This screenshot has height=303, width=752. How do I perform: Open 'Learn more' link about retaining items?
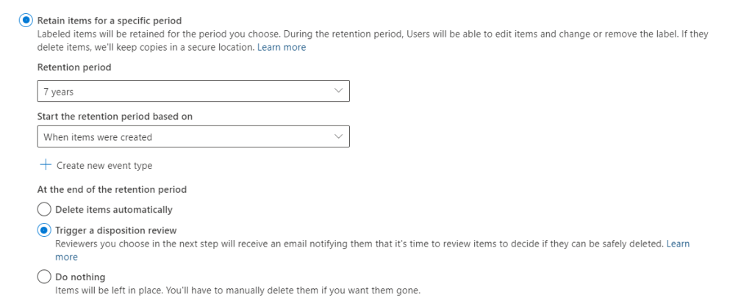pyautogui.click(x=282, y=47)
